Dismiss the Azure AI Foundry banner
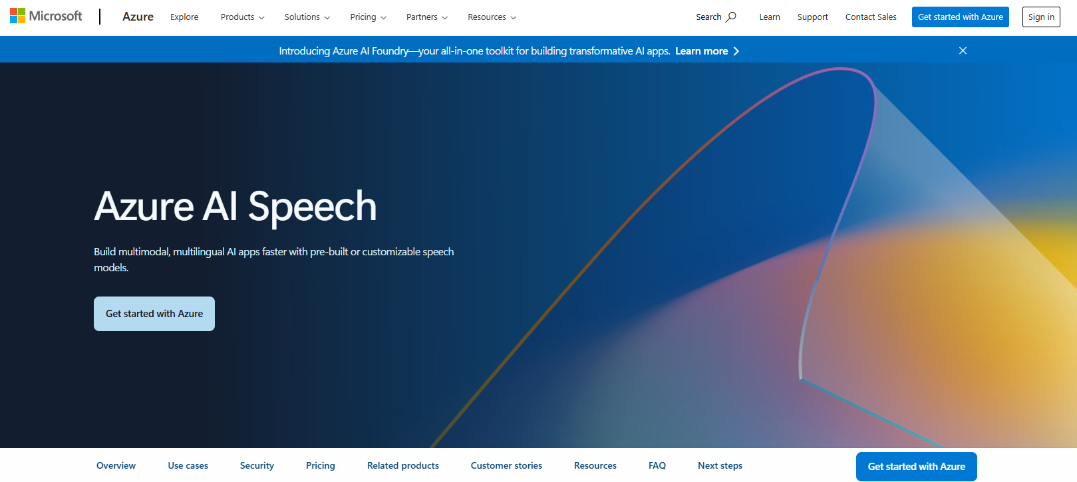 (963, 51)
